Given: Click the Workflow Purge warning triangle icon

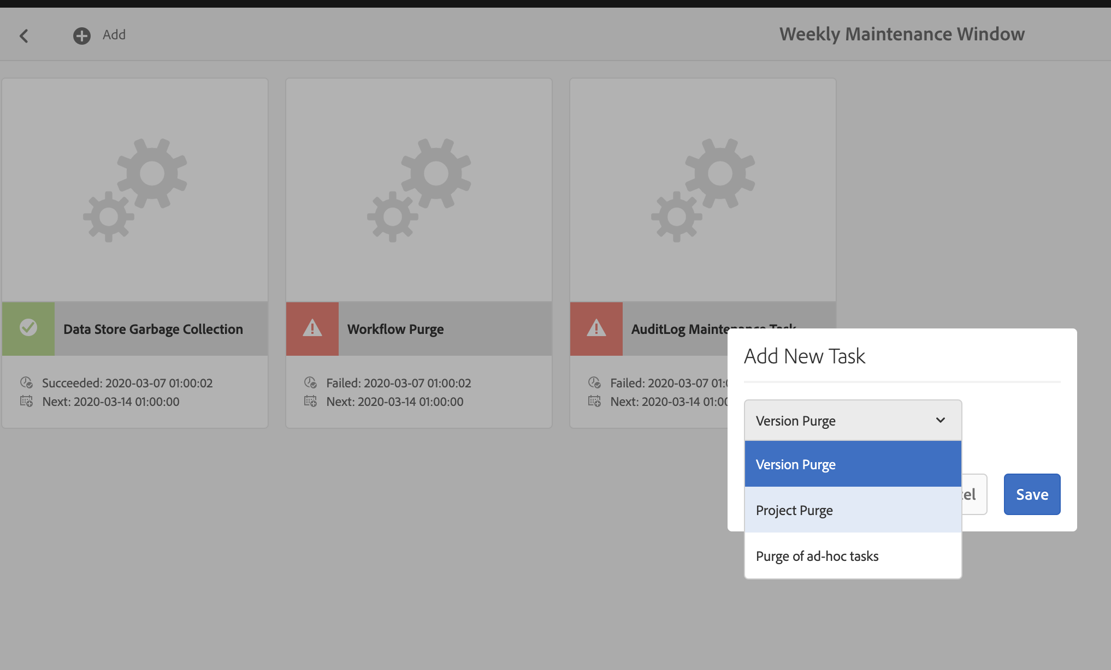Looking at the screenshot, I should coord(312,328).
